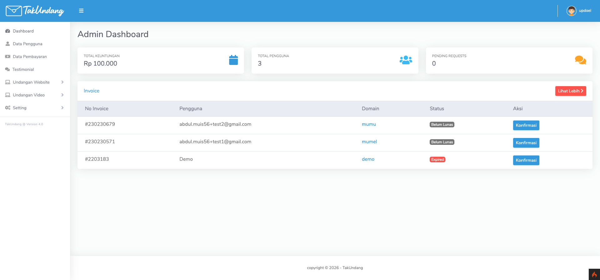Click the chat bubbles pending requests icon

click(580, 60)
